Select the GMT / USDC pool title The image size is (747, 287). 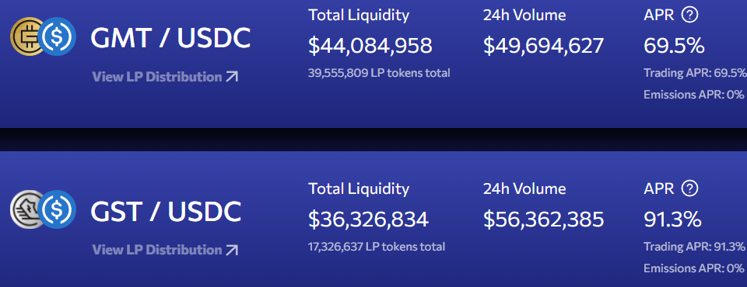(170, 38)
